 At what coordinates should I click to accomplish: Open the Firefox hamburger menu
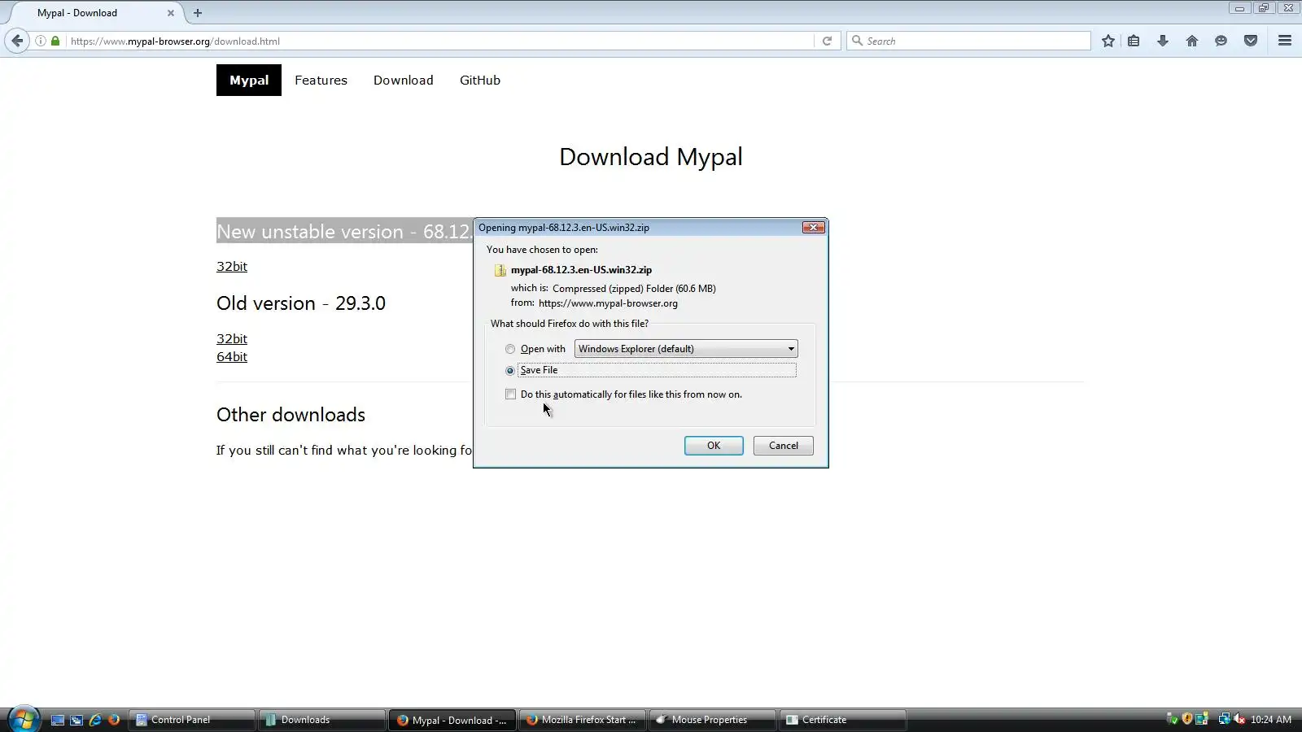point(1285,41)
